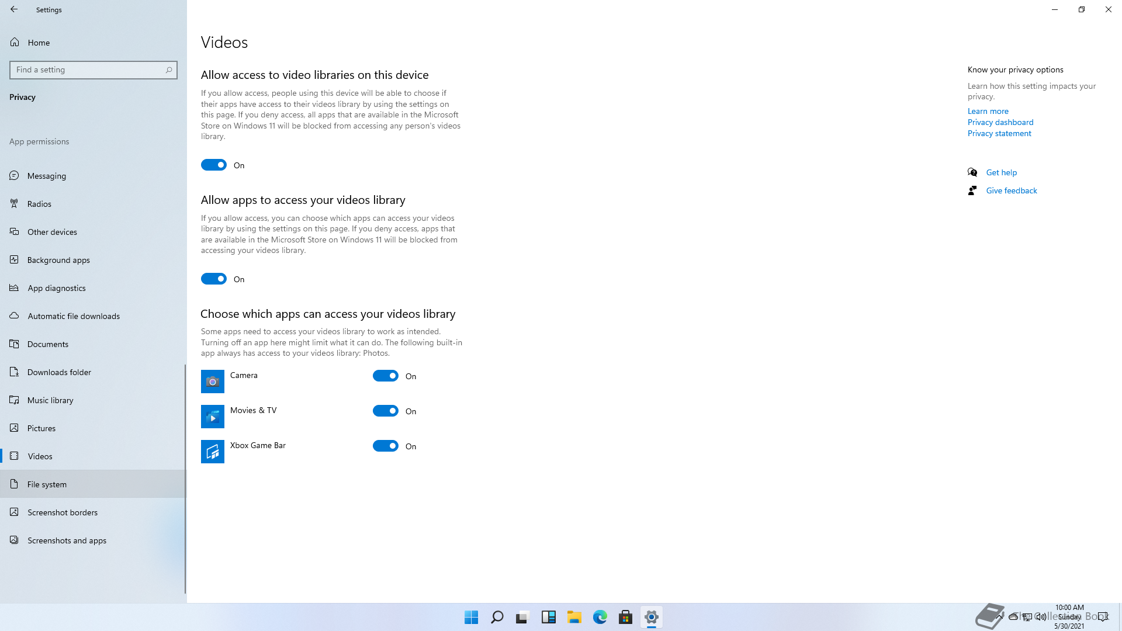Disable Movies & TV videos access

[386, 411]
